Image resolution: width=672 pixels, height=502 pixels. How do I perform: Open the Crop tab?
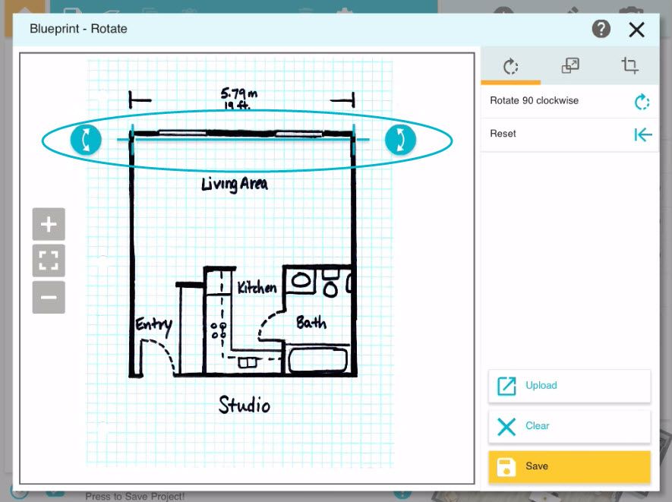[629, 66]
